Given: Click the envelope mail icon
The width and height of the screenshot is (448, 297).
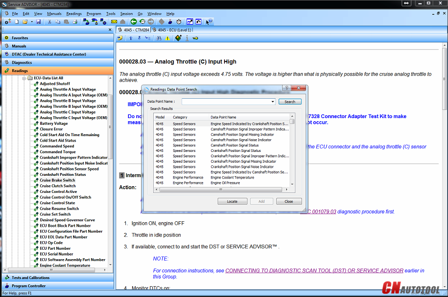Looking at the screenshot, I should 114,22.
